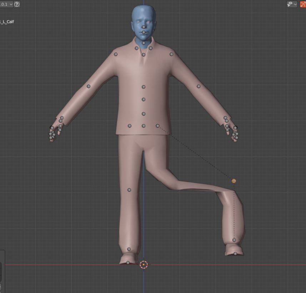
Task: Open the version dropdown ending in .0.1
Action: [x=6, y=4]
